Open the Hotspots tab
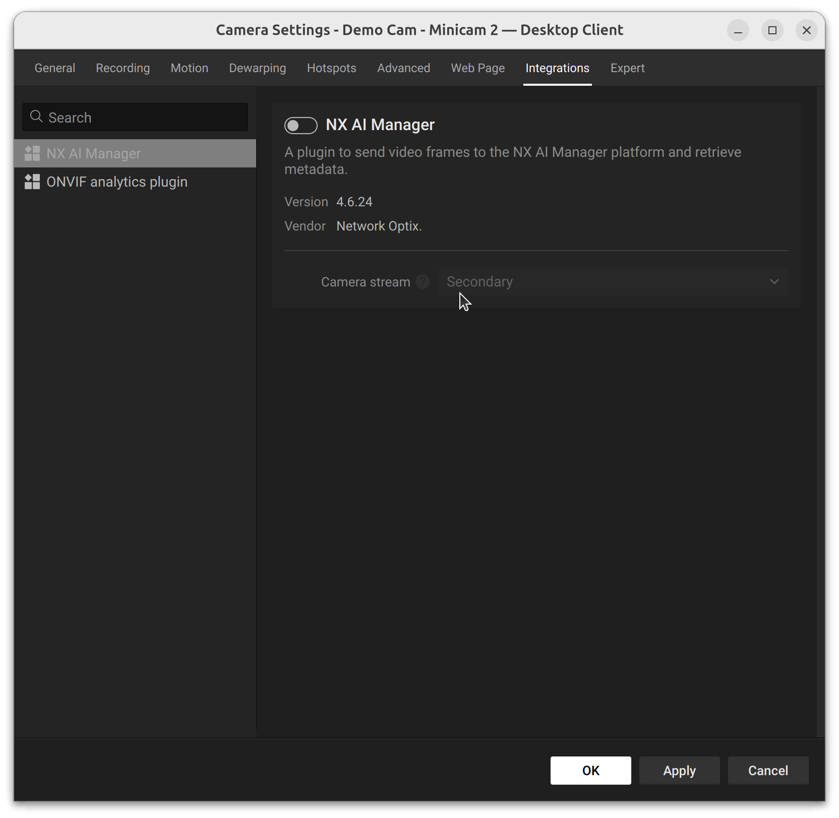This screenshot has height=818, width=839. [x=331, y=68]
